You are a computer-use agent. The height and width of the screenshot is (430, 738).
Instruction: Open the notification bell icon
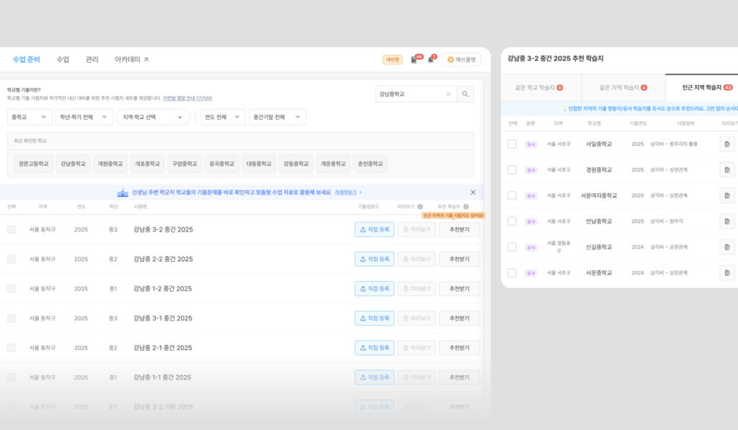431,60
